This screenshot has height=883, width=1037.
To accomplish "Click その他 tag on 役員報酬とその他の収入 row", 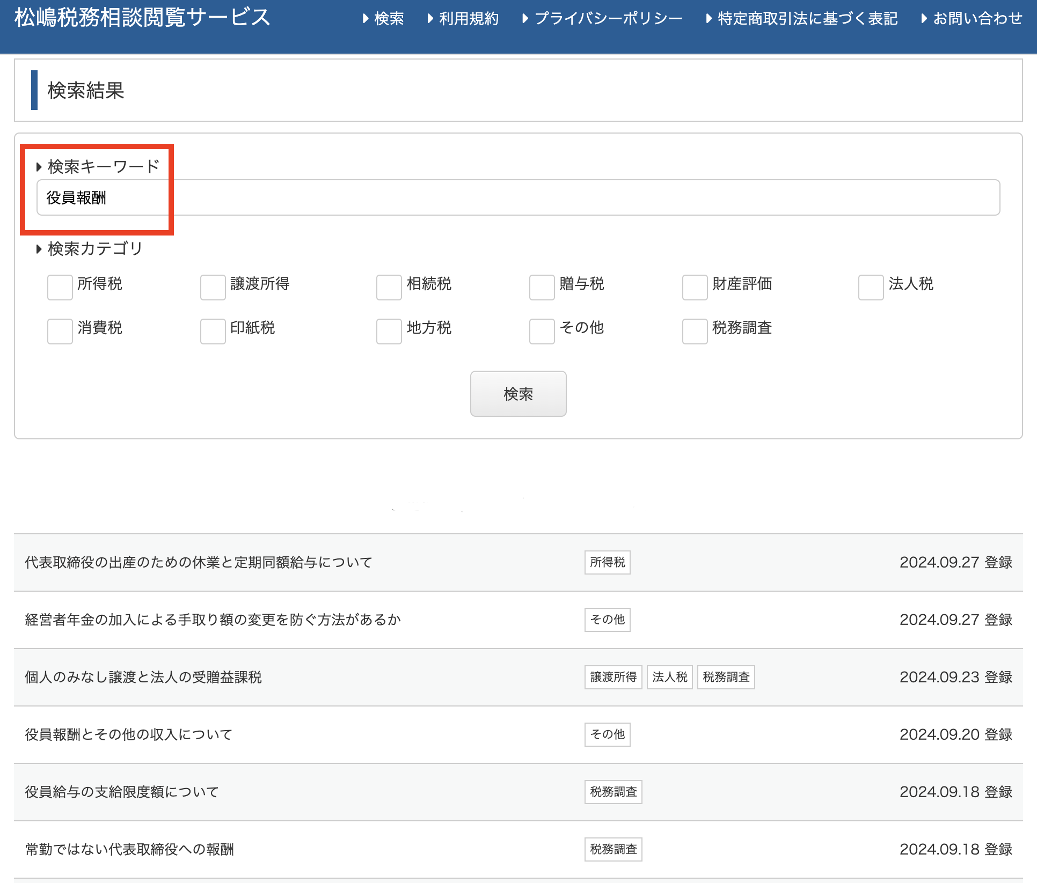I will (608, 734).
